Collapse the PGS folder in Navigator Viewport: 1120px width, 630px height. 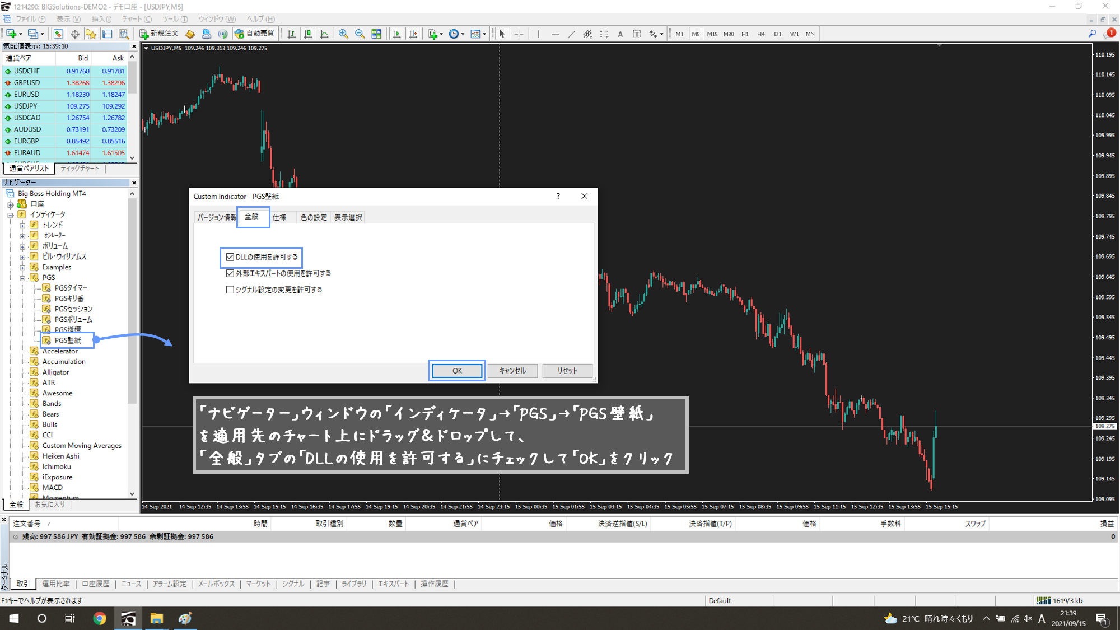[22, 278]
